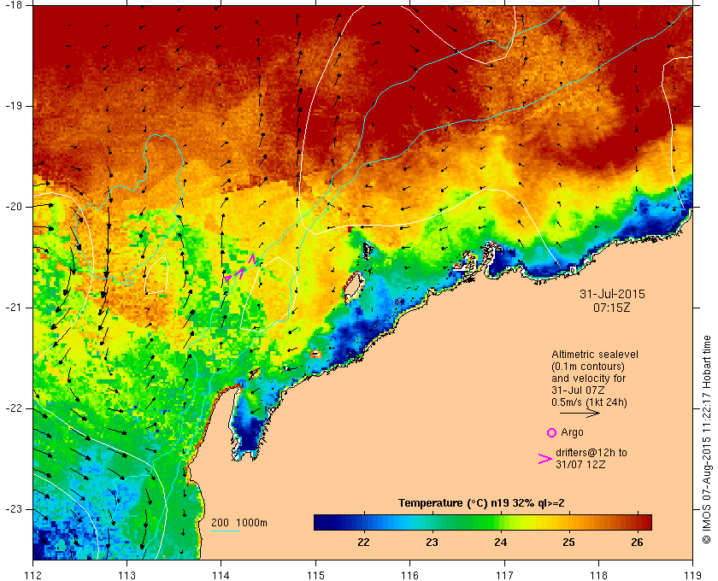Click the 'drifters@12h to' legend text
The height and width of the screenshot is (581, 718).
tap(591, 453)
